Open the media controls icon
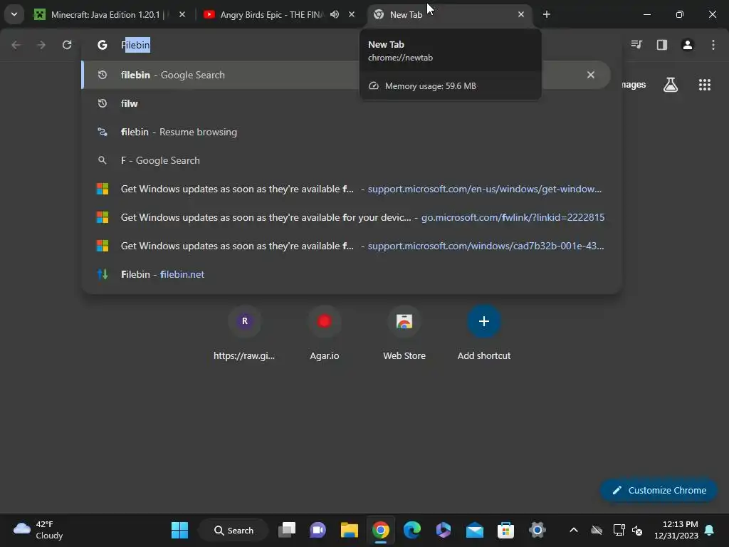The image size is (729, 547). [x=636, y=45]
